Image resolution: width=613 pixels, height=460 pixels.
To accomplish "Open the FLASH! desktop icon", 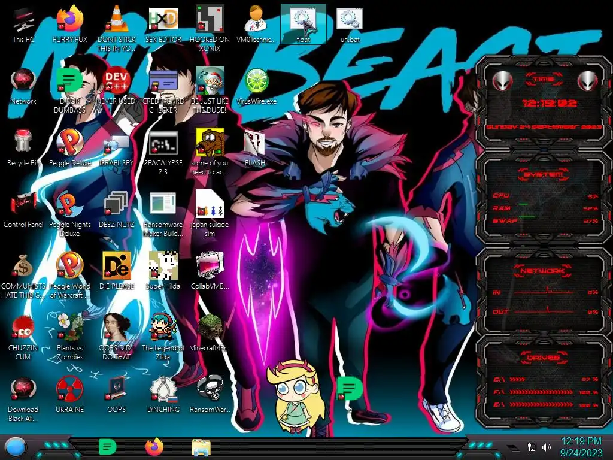I will pos(256,148).
